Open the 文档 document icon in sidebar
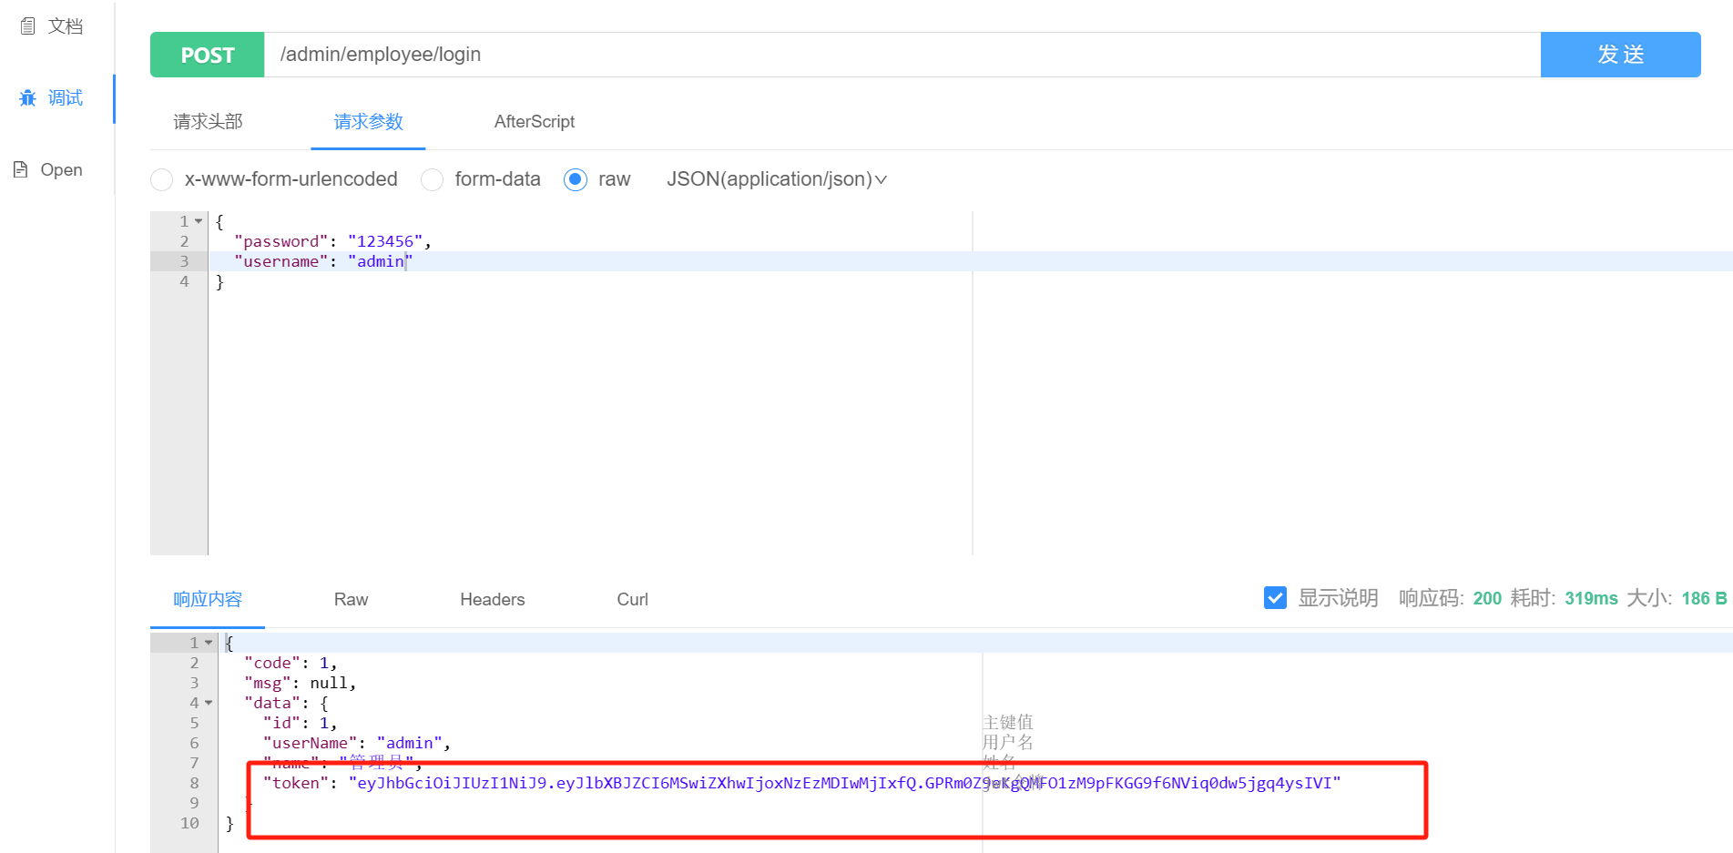The width and height of the screenshot is (1733, 853). (28, 26)
